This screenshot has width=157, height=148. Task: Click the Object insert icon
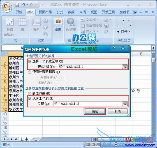pos(106,26)
